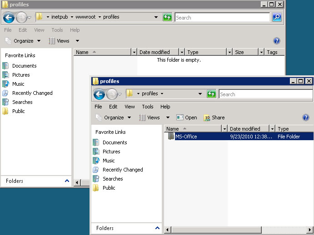Open address history dropdown in rear window
This screenshot has height=235, width=314.
[x=156, y=17]
